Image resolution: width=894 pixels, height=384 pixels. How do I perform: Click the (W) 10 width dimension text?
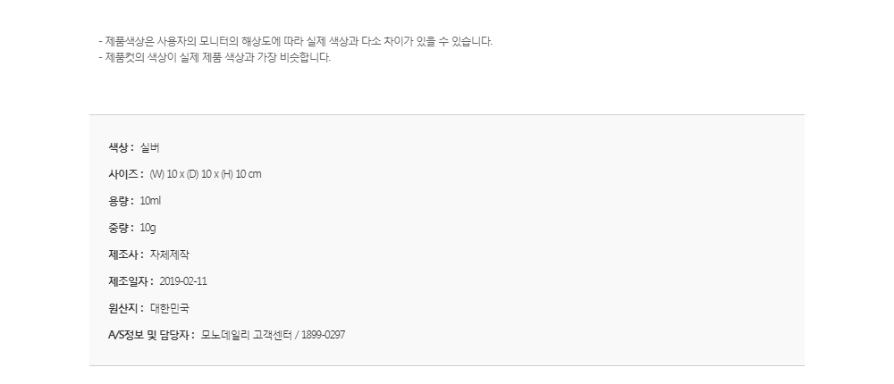coord(163,174)
